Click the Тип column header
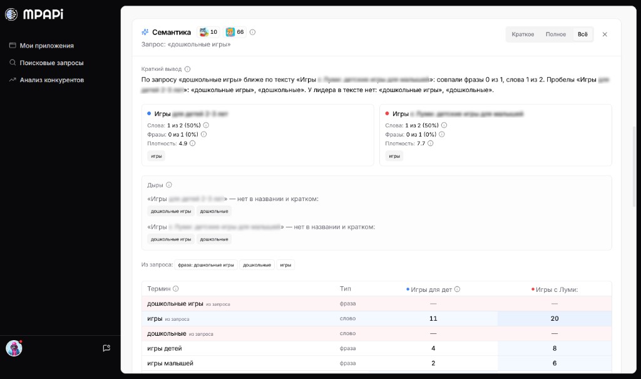Image resolution: width=641 pixels, height=379 pixels. tap(346, 289)
